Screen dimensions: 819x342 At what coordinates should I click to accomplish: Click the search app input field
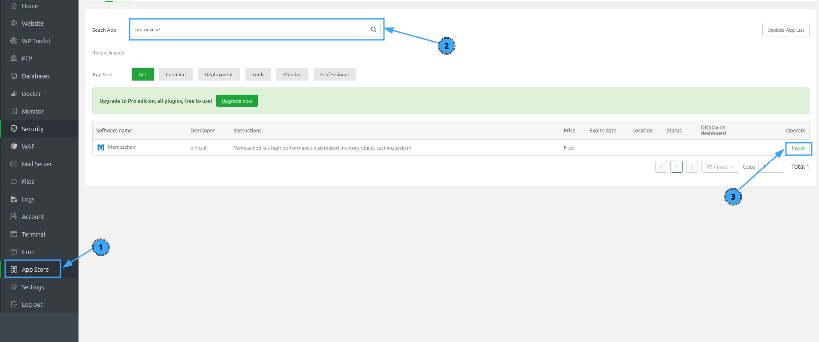[x=256, y=30]
